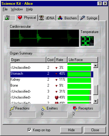Close the Science Kit window
The height and width of the screenshot is (136, 109).
pos(105,4)
